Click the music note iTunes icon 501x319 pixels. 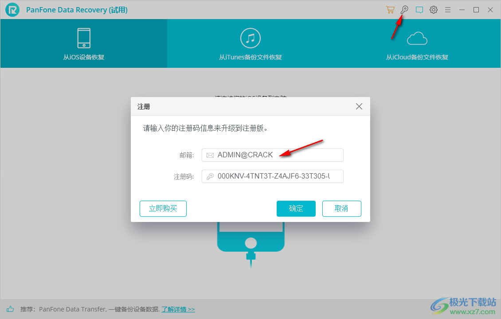tap(250, 38)
